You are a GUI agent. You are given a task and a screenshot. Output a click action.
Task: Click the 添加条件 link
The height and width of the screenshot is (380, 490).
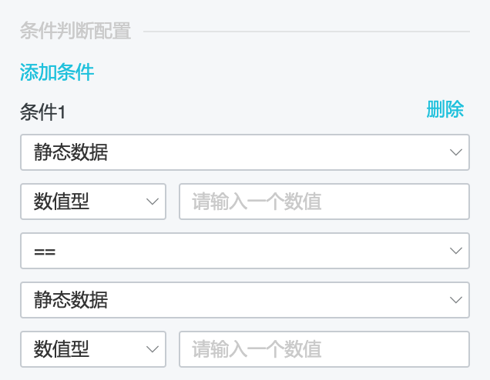click(57, 72)
